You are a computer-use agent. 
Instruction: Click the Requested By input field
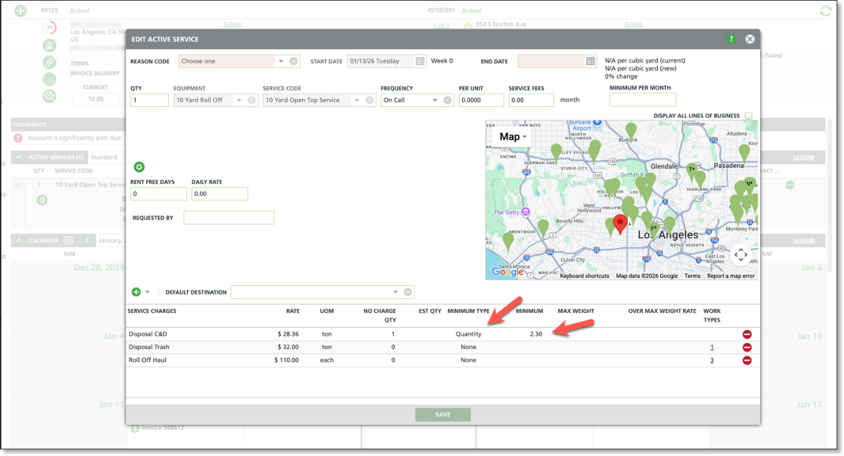229,217
